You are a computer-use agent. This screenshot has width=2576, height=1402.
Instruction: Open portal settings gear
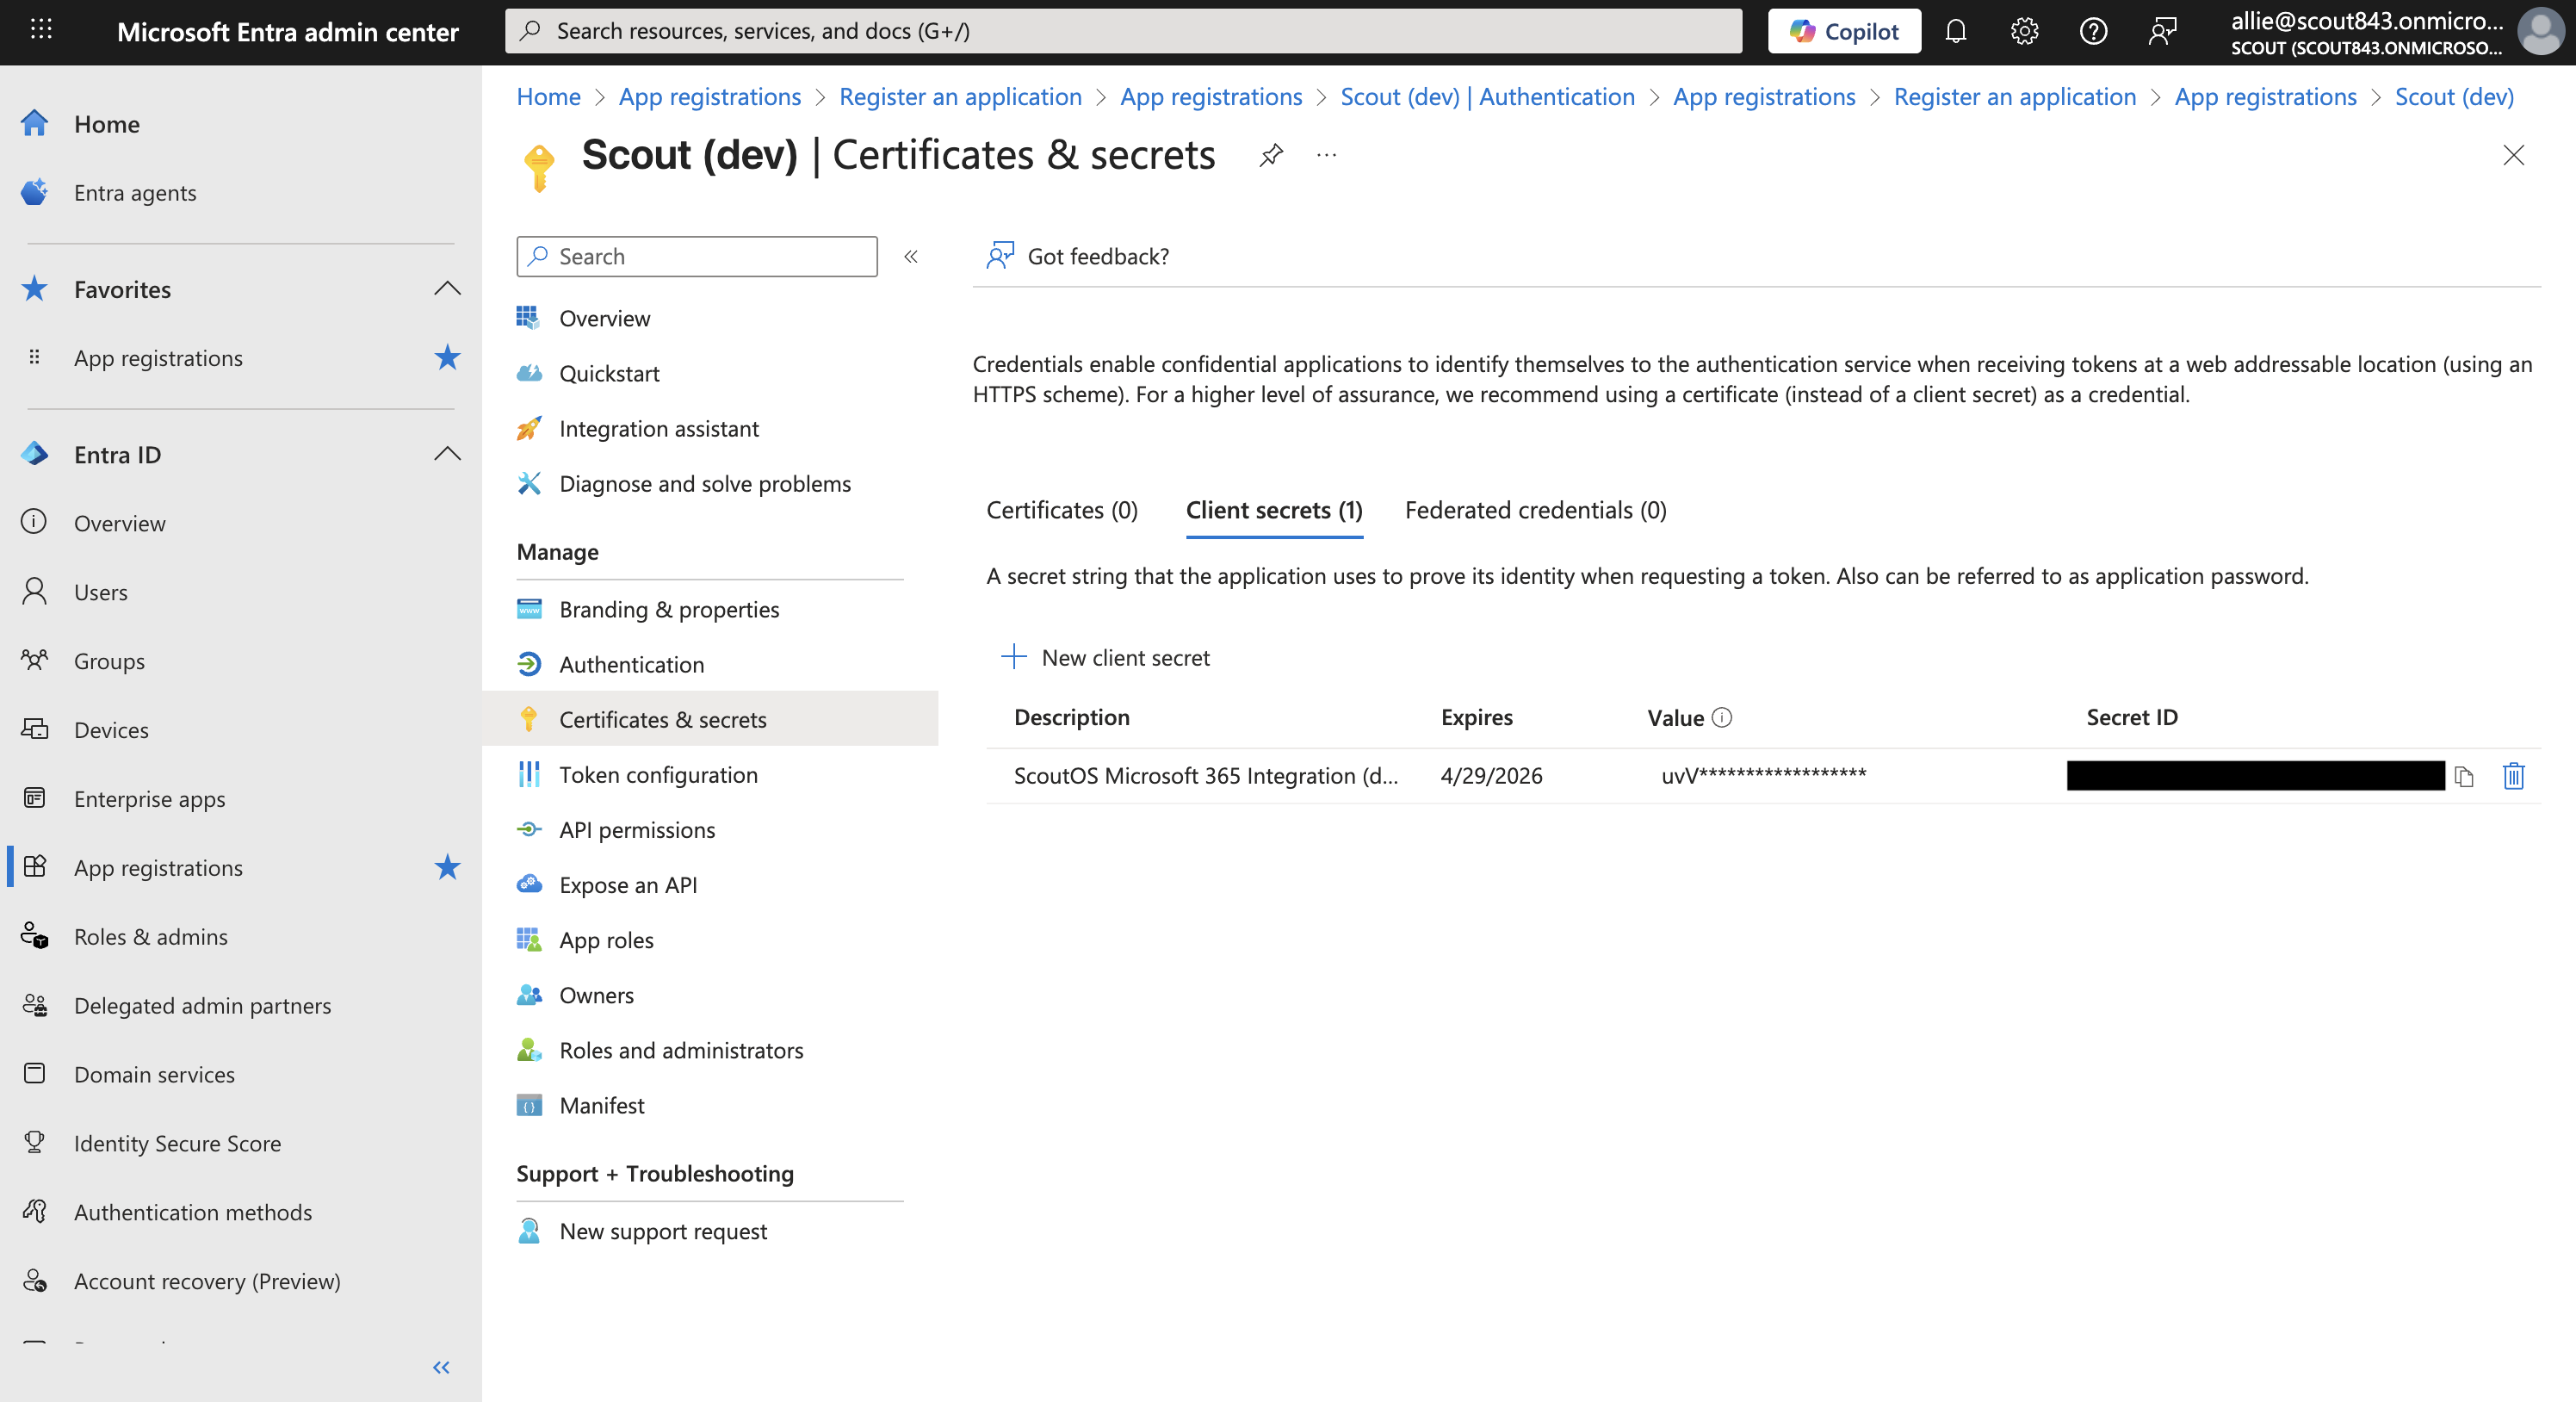pos(2024,31)
